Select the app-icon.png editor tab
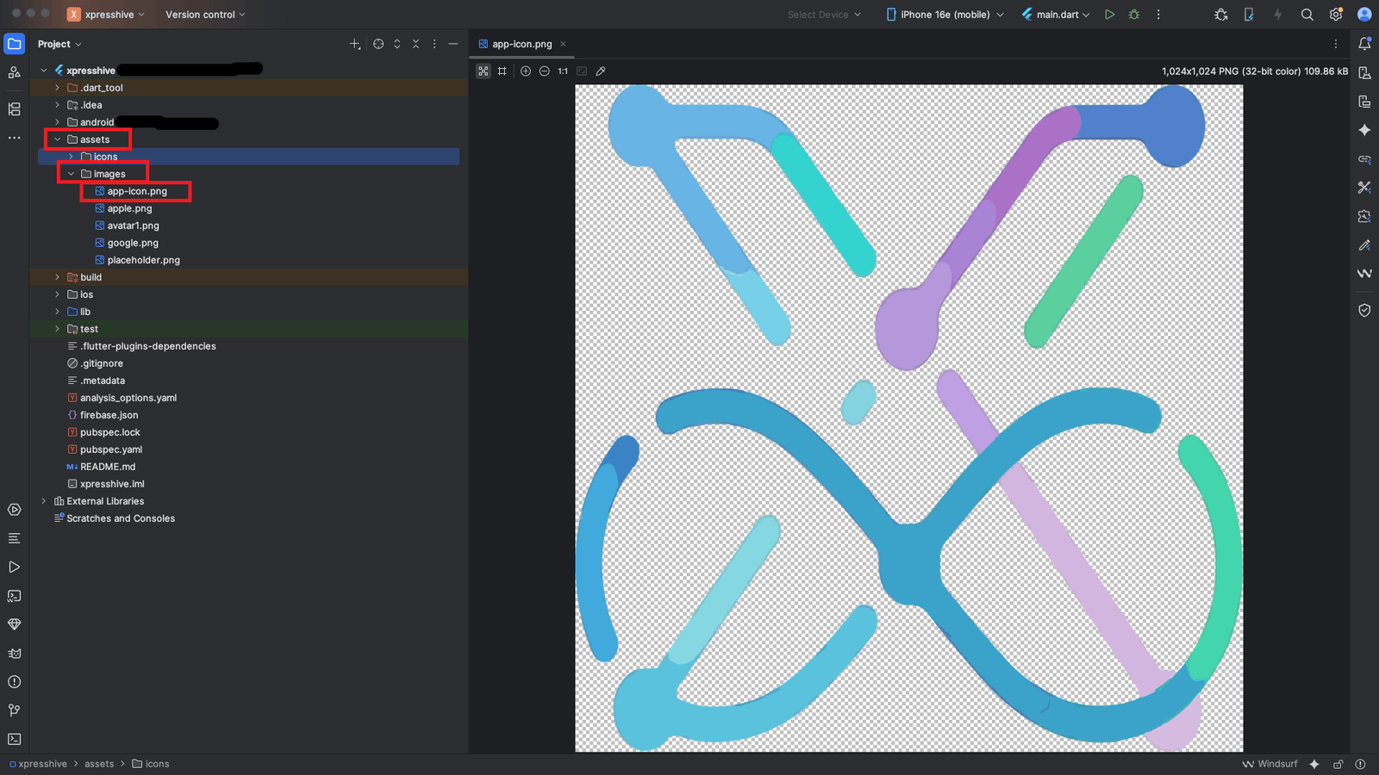Viewport: 1379px width, 775px height. 522,44
